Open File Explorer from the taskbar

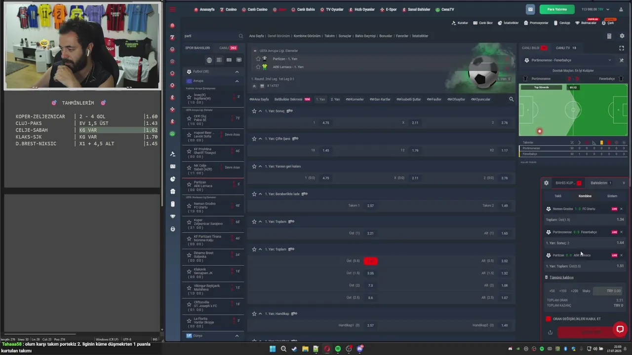pos(305,349)
